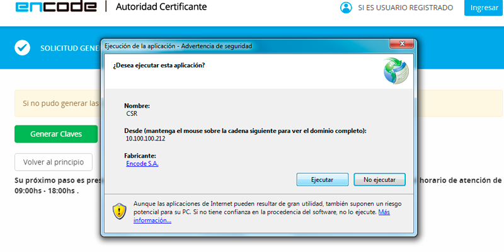Click the SI ES USUARIO REGISTRADO label
Viewport: 504px width, 252px height.
pyautogui.click(x=405, y=8)
